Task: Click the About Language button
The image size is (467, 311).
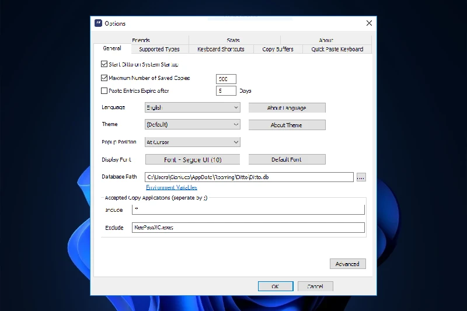Action: coord(287,108)
